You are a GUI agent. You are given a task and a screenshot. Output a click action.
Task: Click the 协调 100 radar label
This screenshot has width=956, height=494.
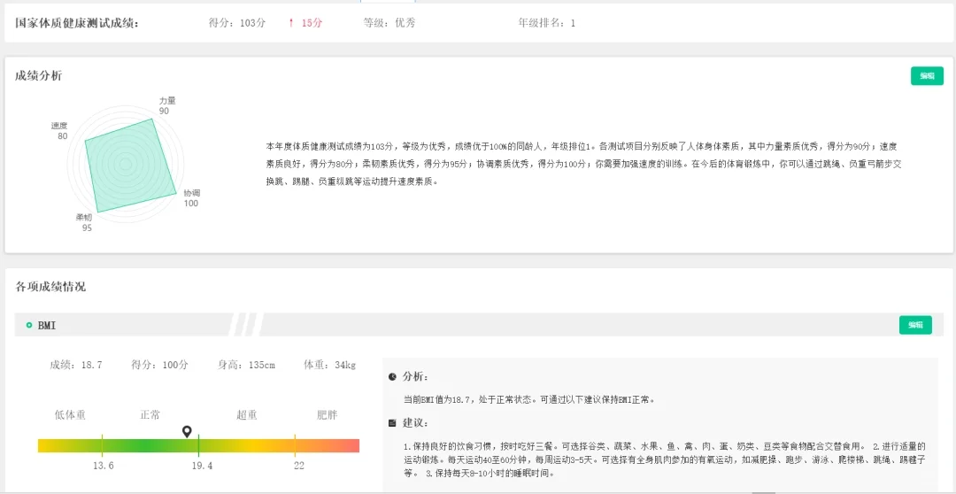click(x=191, y=198)
